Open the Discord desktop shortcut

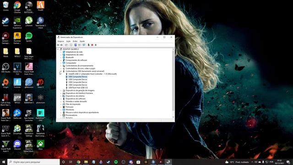tap(17, 145)
